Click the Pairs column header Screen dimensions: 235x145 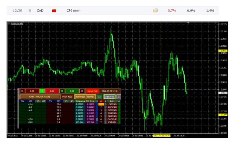112,101
